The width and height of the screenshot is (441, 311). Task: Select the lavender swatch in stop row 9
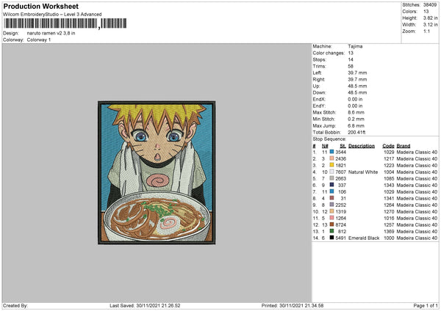(x=332, y=205)
